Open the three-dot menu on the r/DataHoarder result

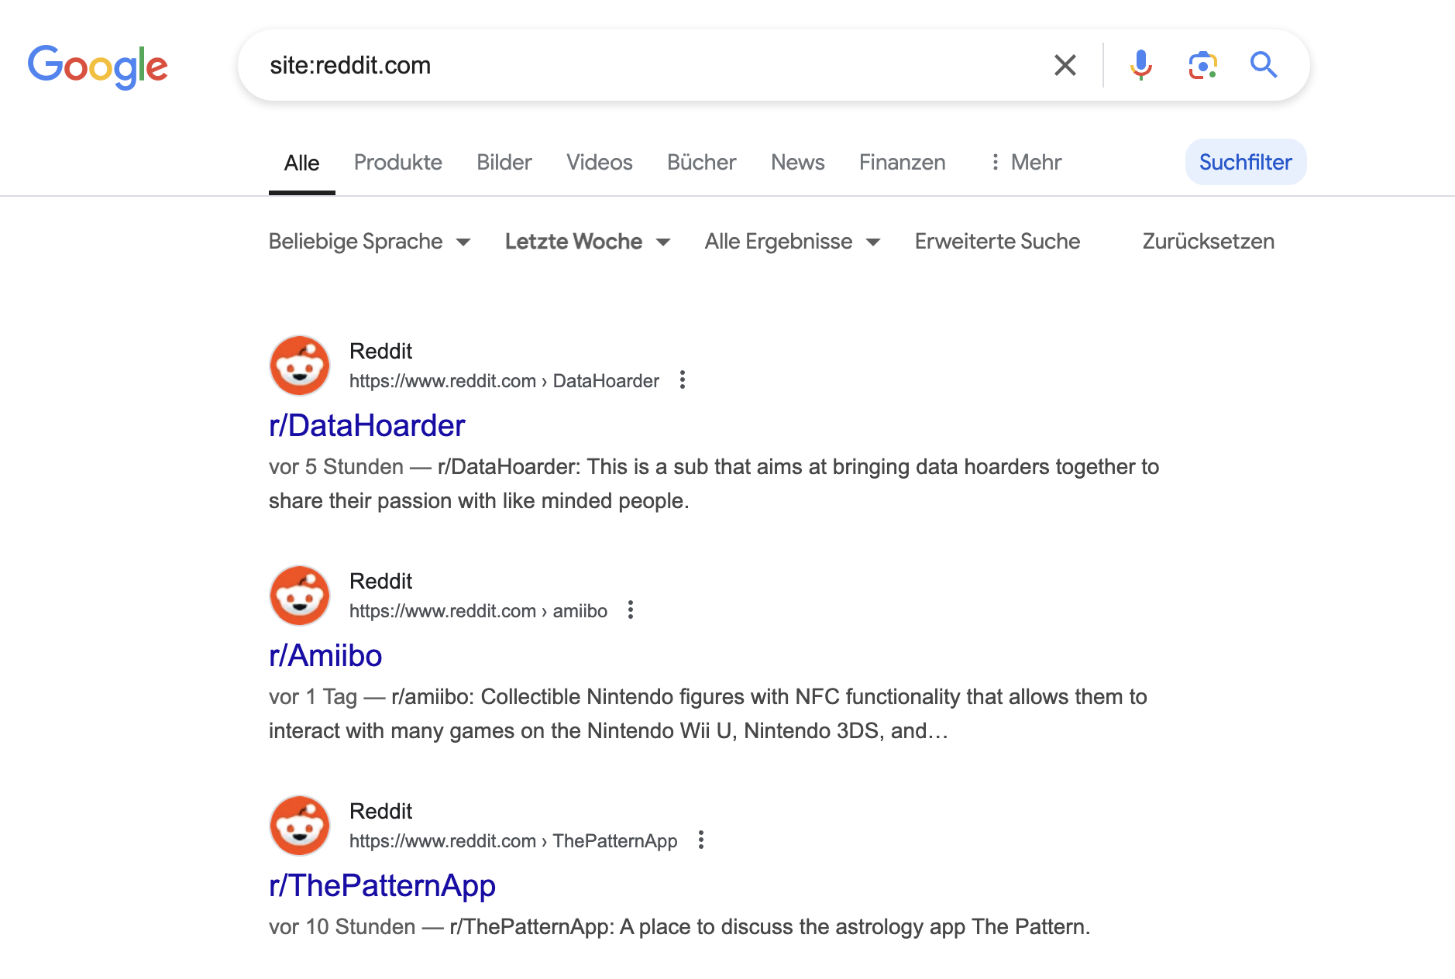[x=683, y=380]
